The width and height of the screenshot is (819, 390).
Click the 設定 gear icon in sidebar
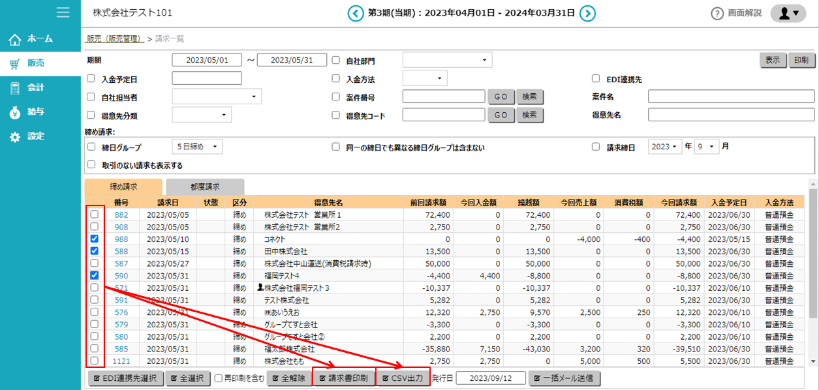[14, 137]
